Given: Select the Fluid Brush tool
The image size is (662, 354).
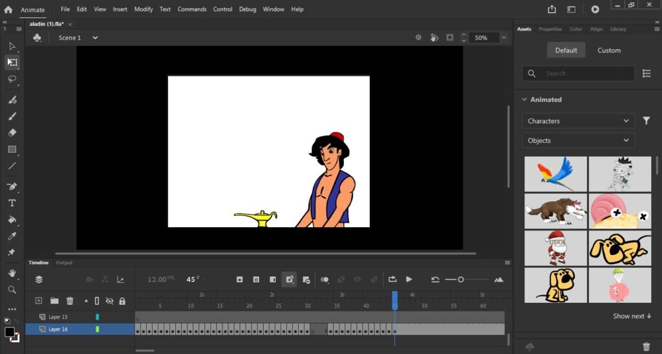Looking at the screenshot, I should pos(12,100).
